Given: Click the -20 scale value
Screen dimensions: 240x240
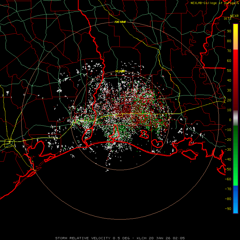Looking at the screenshot, I should (228, 139).
